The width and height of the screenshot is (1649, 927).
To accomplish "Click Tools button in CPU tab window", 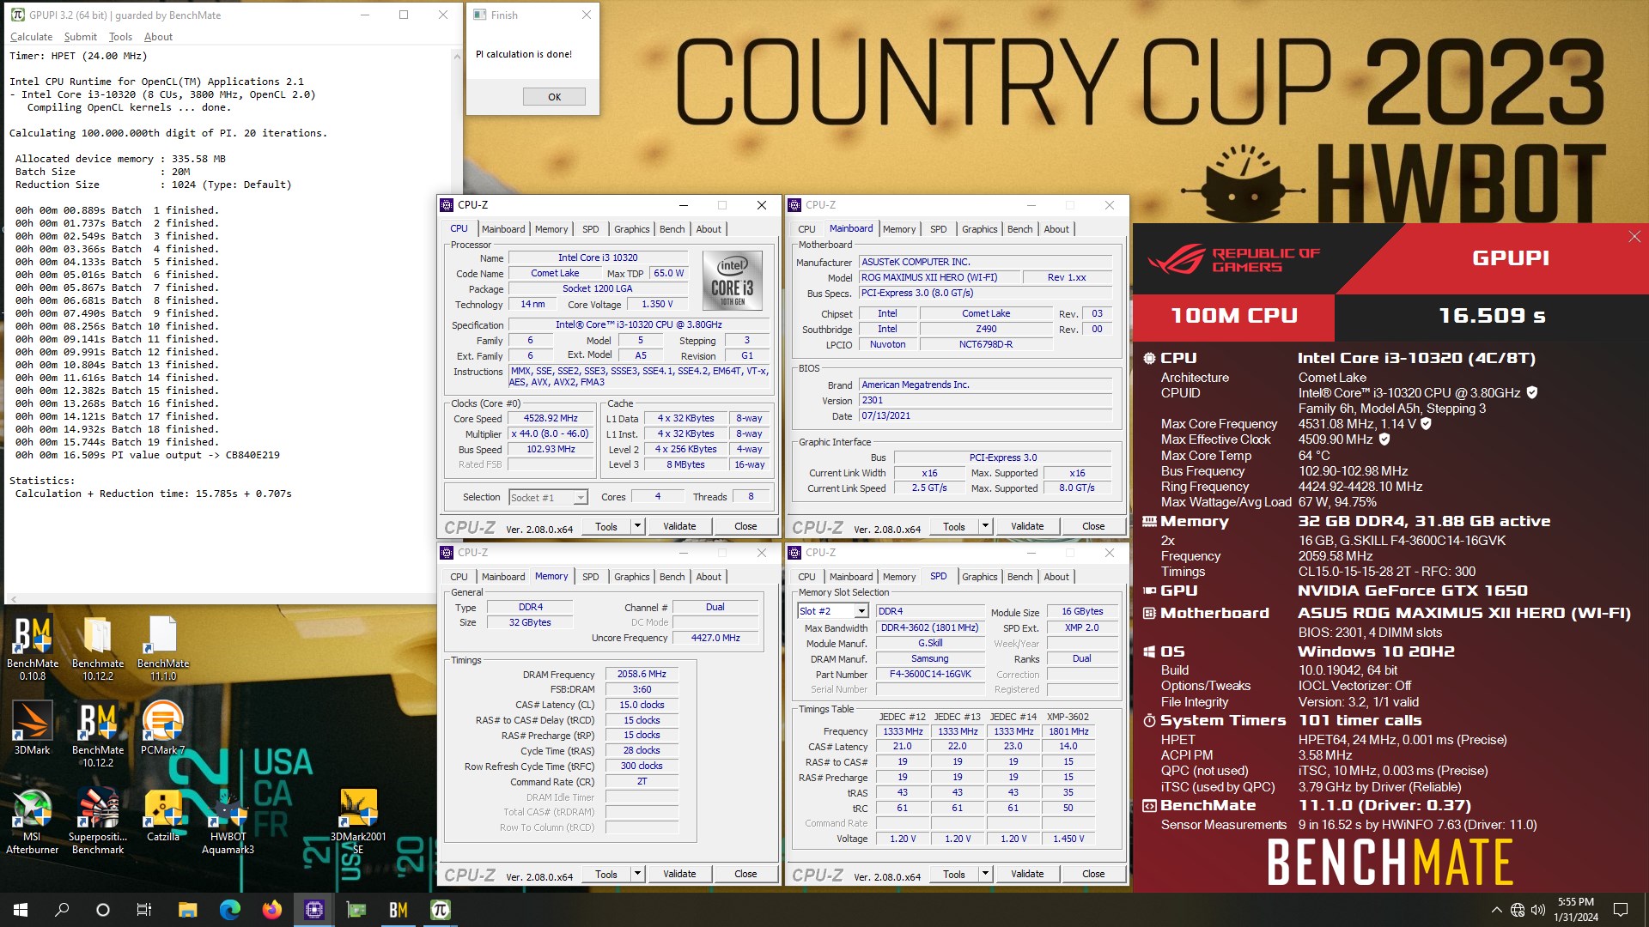I will coord(606,526).
